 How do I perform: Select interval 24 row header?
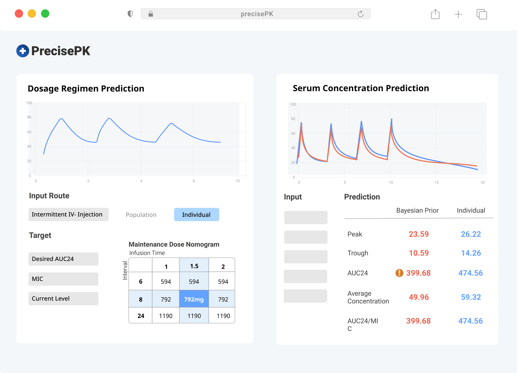tap(141, 316)
